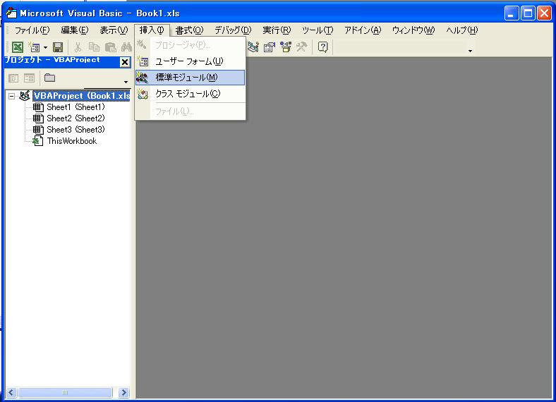Open the 実行(R) menu

coord(277,30)
